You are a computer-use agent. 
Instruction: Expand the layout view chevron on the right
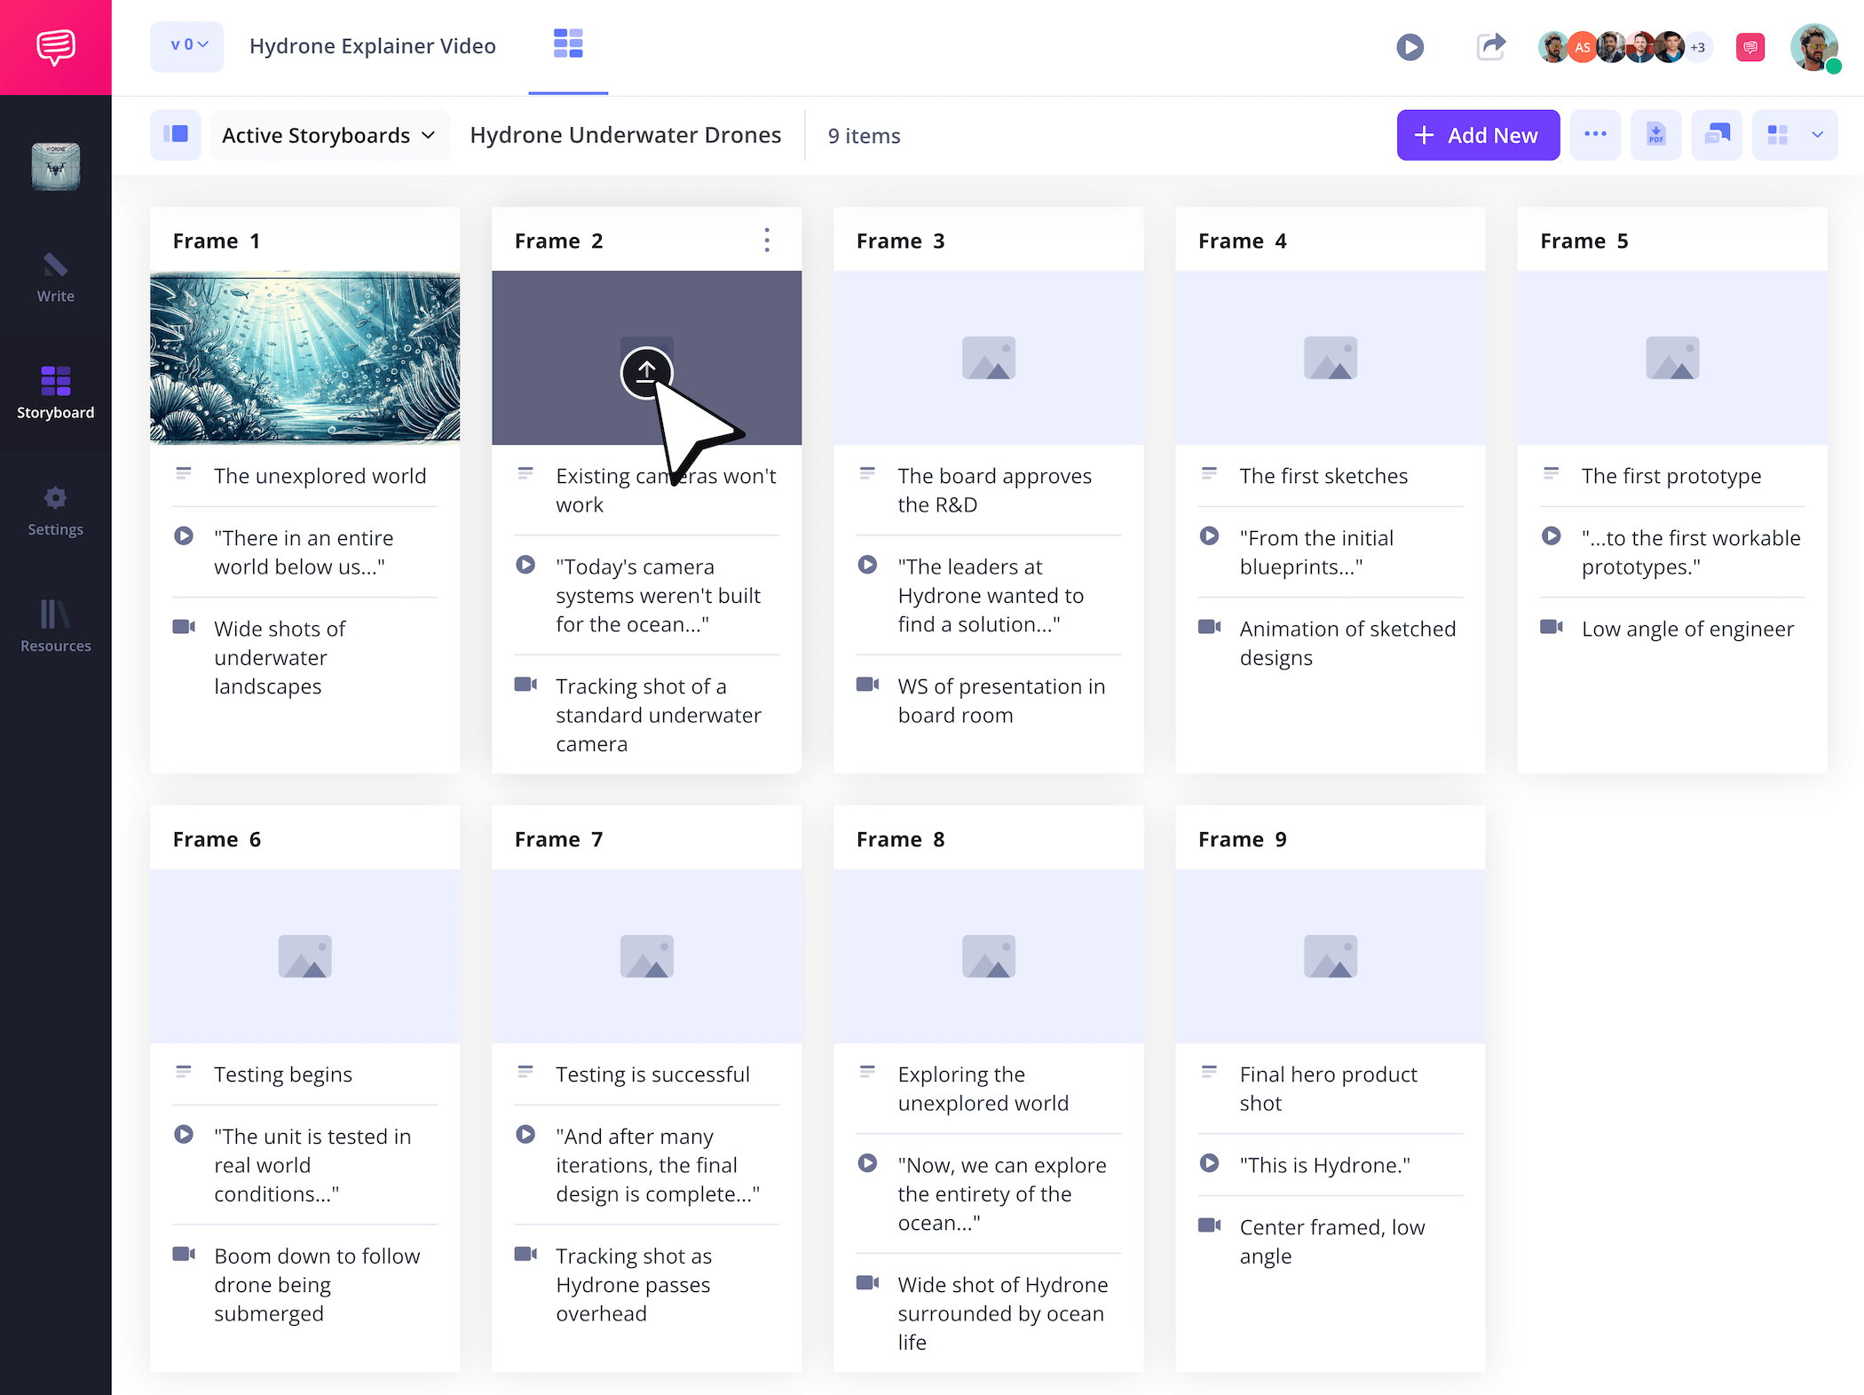click(x=1818, y=135)
